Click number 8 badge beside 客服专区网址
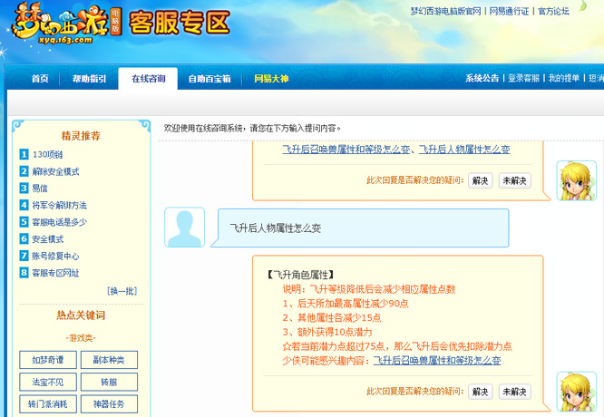Viewport: 604px width, 417px height. pos(24,273)
